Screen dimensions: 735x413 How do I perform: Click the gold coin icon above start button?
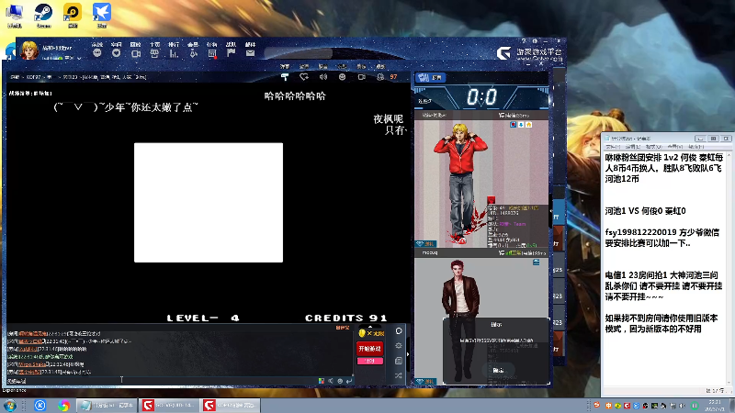(x=362, y=333)
